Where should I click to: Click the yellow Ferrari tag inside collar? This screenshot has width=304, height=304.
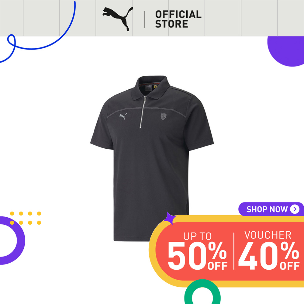[x=155, y=86]
